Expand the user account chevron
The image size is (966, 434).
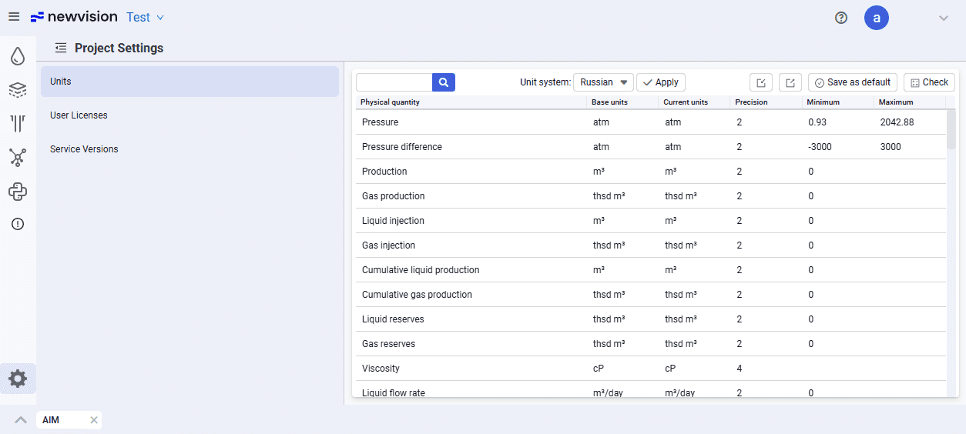(x=944, y=18)
